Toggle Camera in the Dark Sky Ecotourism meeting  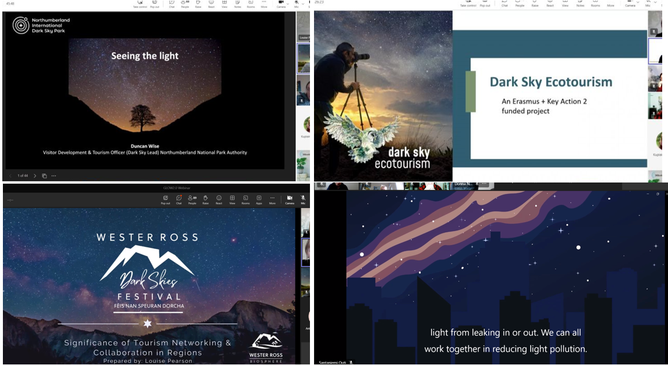630,4
